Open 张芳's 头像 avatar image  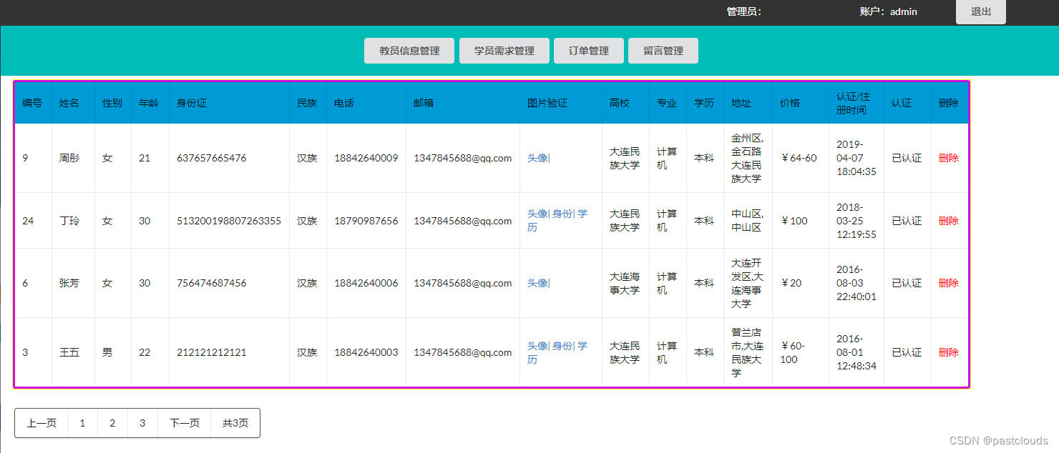pos(538,282)
